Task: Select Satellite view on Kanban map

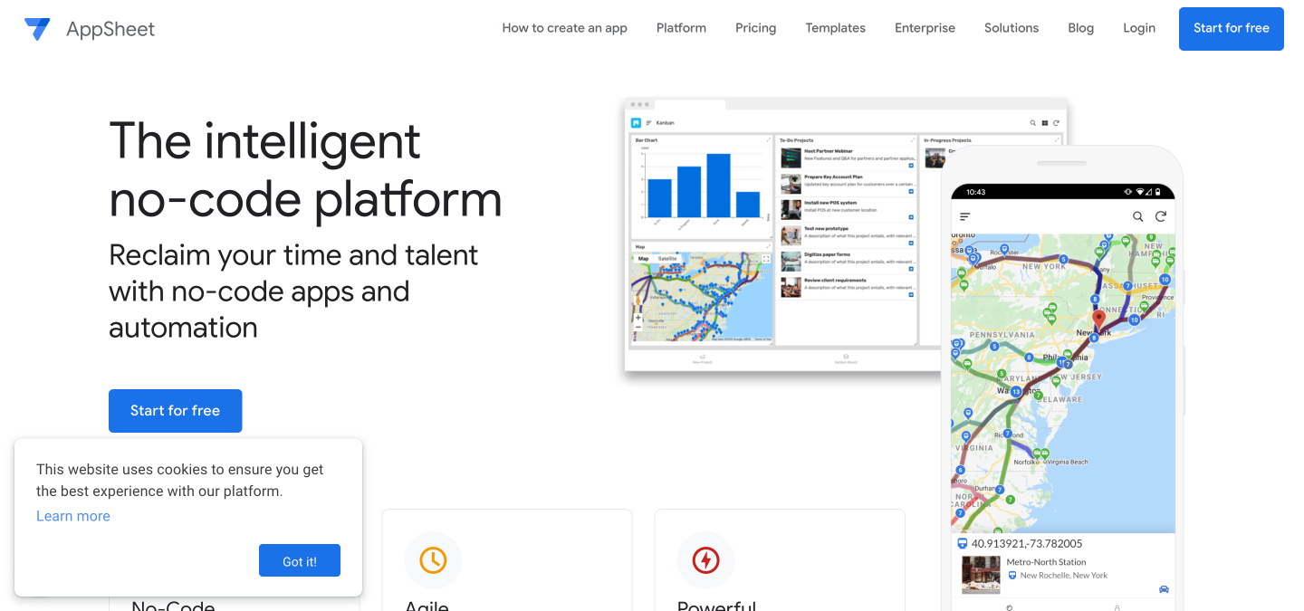Action: (x=667, y=259)
